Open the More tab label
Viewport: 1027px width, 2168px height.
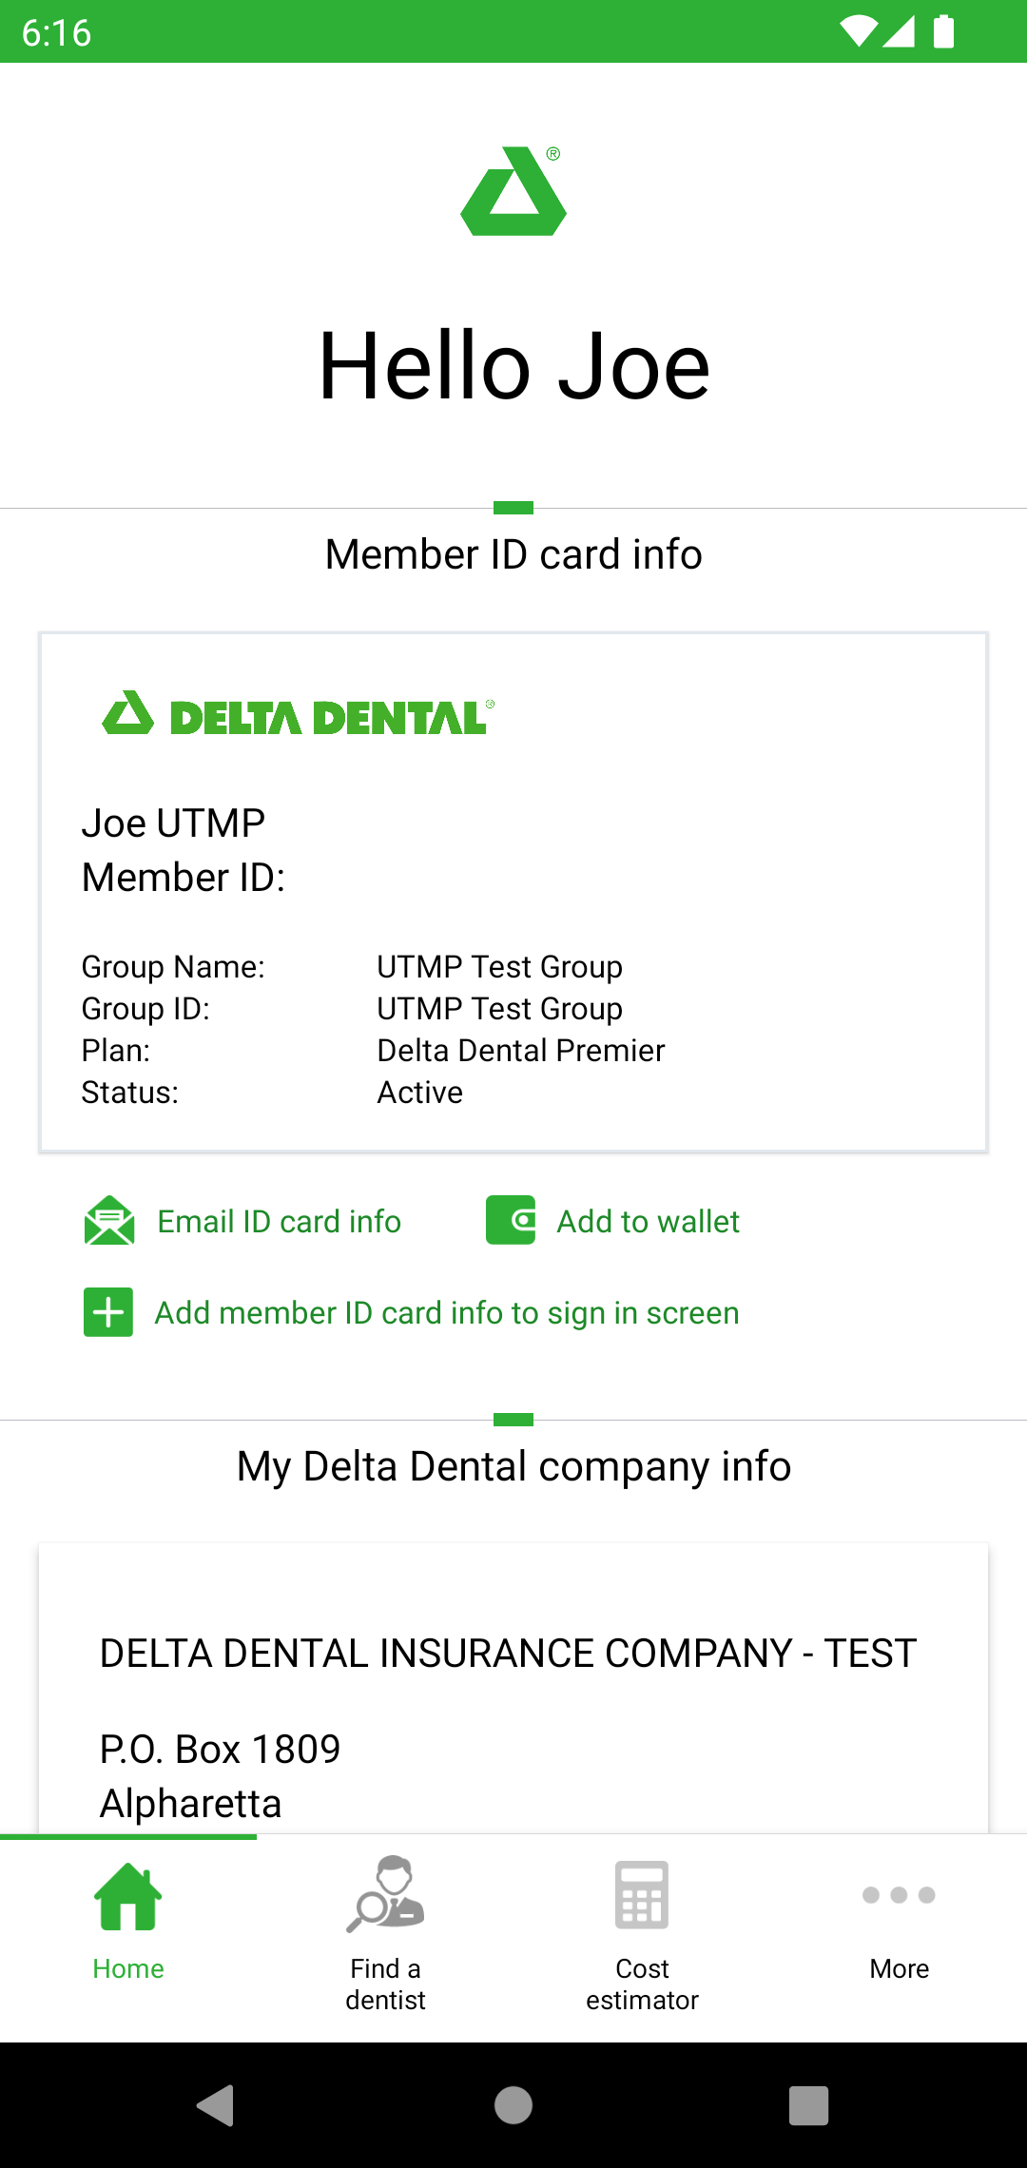899,1968
